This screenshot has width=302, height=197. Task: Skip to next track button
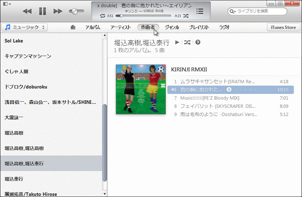click(58, 11)
